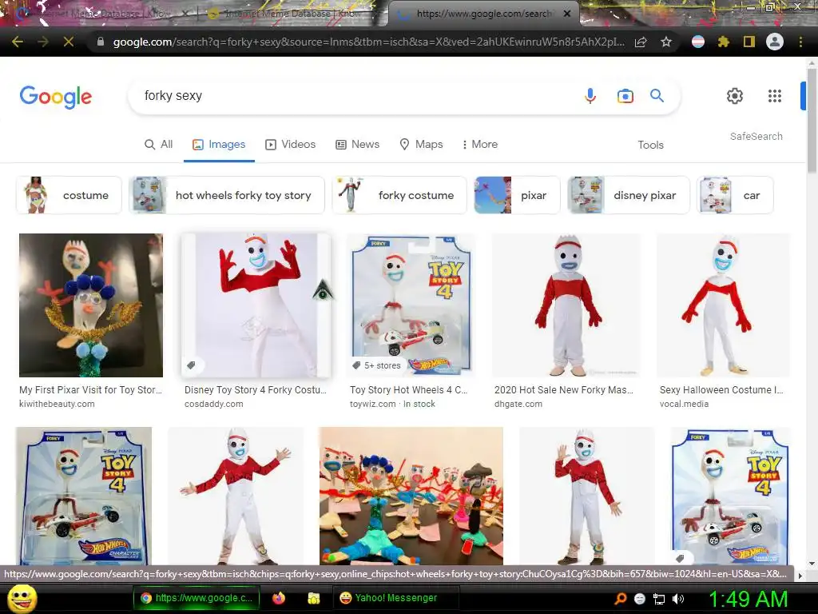Open the Yahoo! Messenger taskbar button
Screen dimensions: 818x614
(396, 598)
